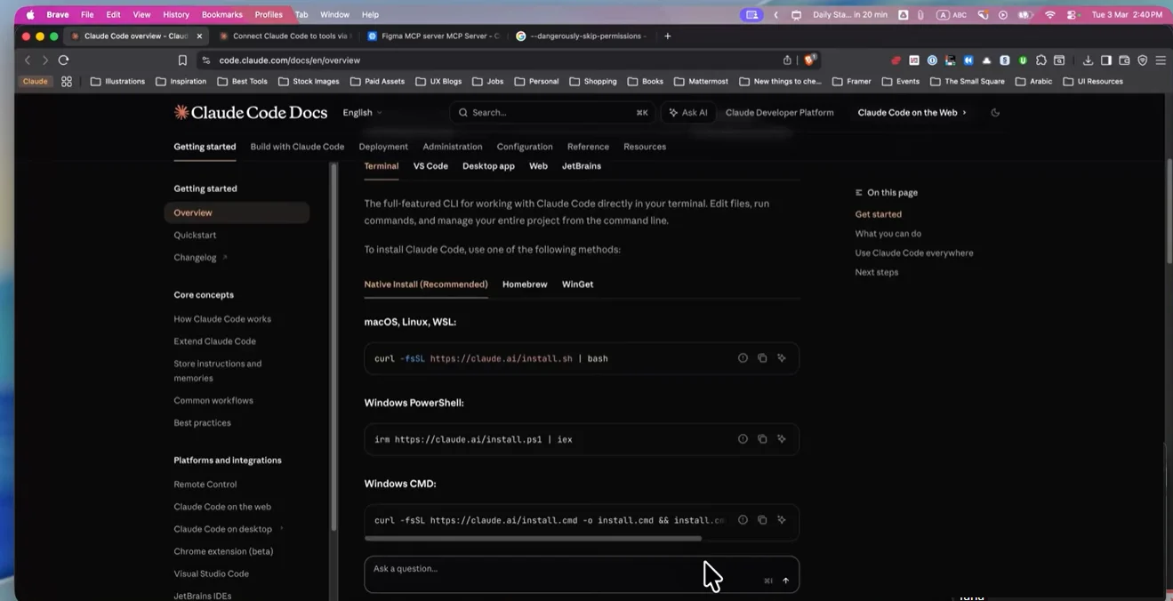Click the Apple menu logo
This screenshot has width=1173, height=601.
(30, 14)
